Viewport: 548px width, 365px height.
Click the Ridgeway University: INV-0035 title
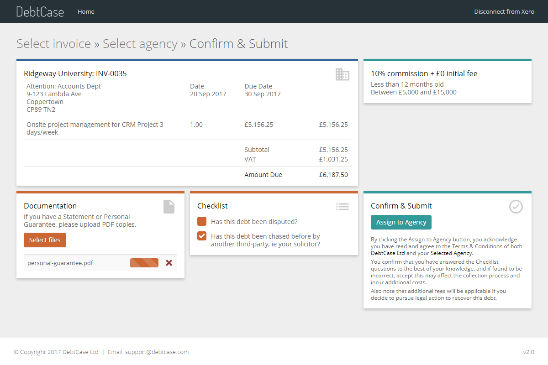point(75,73)
